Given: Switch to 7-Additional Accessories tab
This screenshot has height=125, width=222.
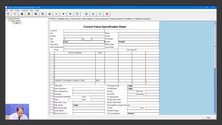Looking at the screenshot, I should [142, 19].
